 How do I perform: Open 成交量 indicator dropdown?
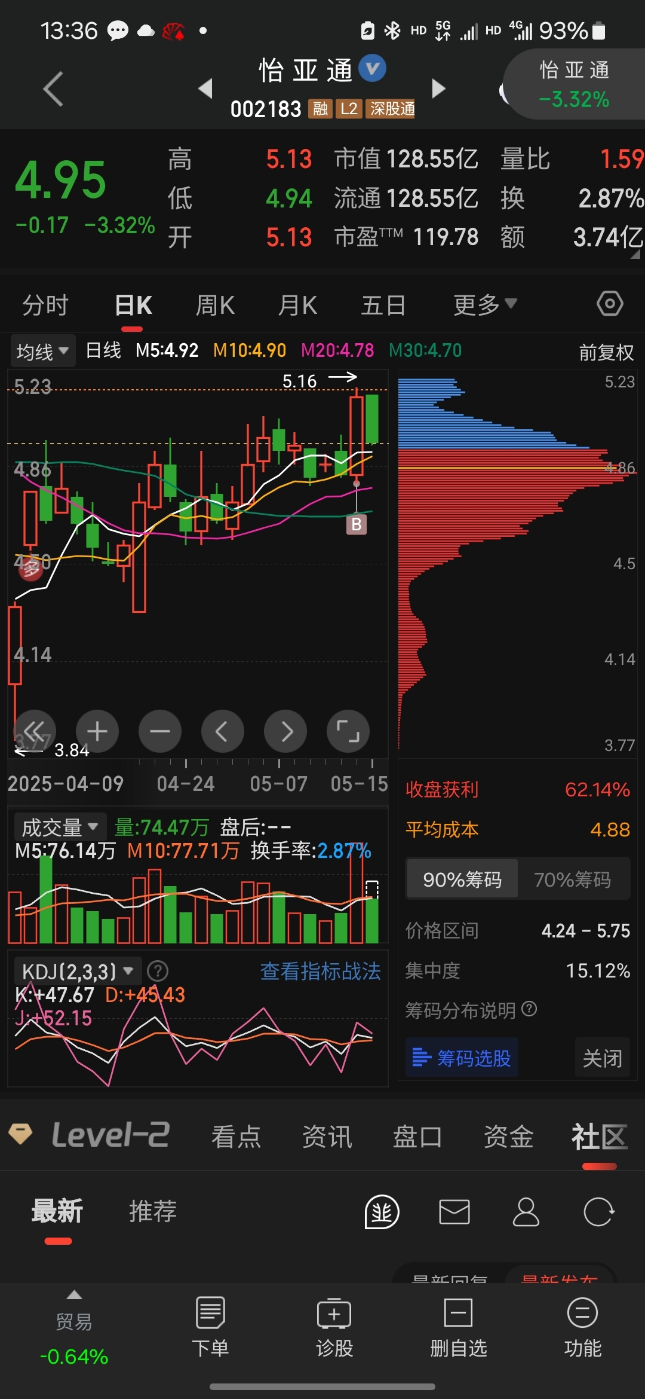coord(60,827)
